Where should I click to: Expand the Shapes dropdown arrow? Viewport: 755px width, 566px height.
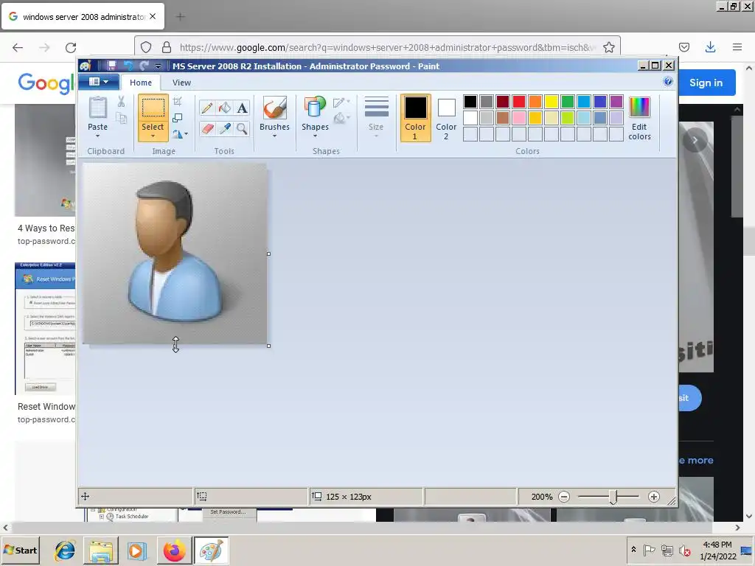coord(315,136)
